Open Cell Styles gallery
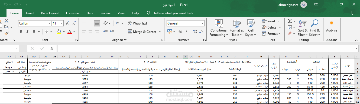 251,28
